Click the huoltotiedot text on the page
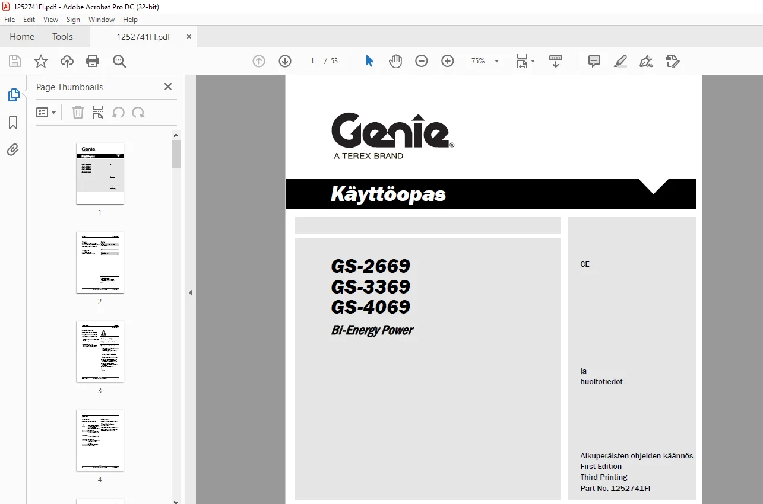Viewport: 763px width, 504px height. coord(601,382)
